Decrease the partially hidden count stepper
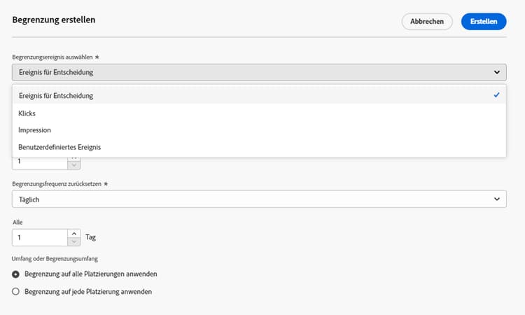 point(74,165)
